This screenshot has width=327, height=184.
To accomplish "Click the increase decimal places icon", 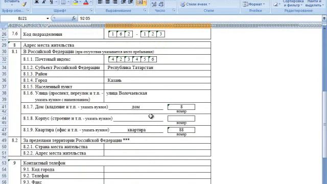I will pos(154,4).
